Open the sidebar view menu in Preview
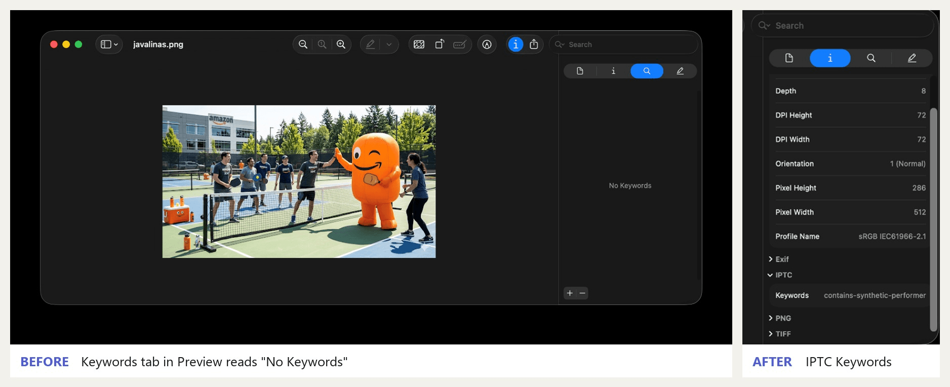The image size is (950, 387). coord(109,45)
